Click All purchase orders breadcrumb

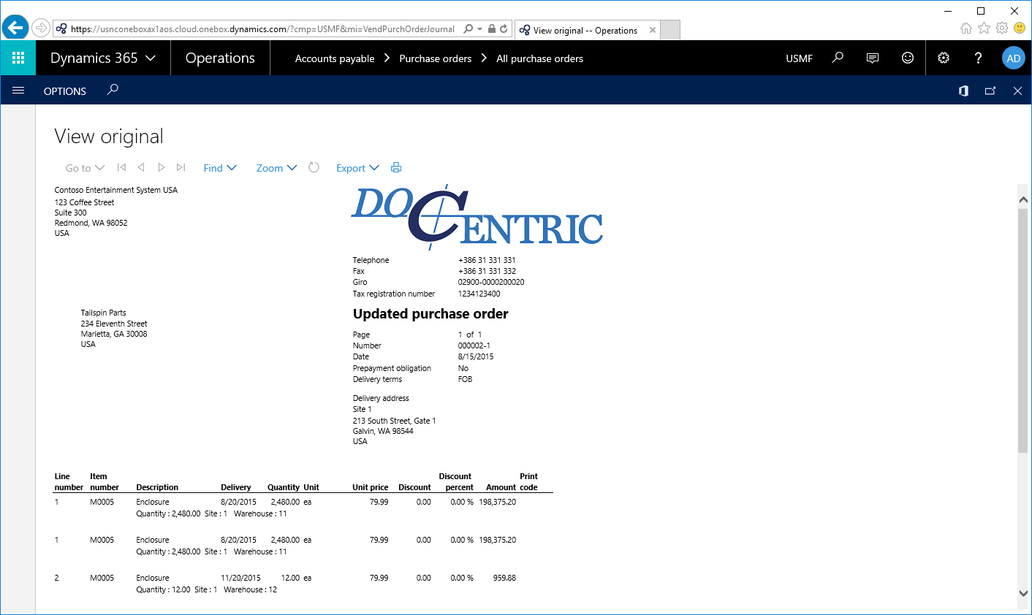[540, 58]
